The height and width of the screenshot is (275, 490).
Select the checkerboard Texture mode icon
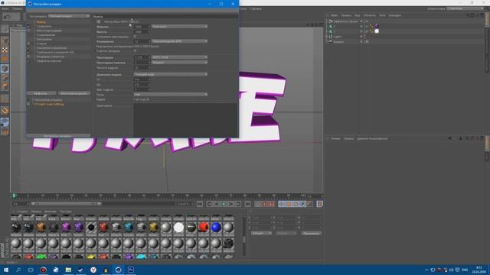point(5,50)
